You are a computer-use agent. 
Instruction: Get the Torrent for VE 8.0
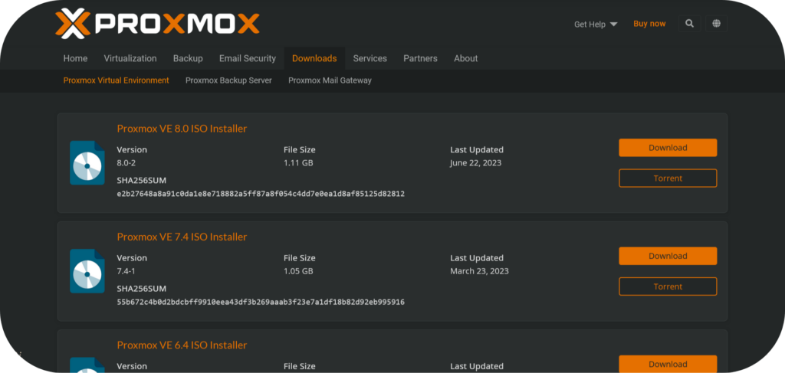(x=668, y=178)
